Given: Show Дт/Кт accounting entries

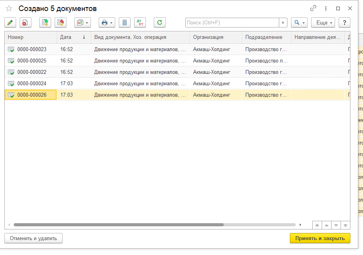Looking at the screenshot, I should click(x=140, y=23).
